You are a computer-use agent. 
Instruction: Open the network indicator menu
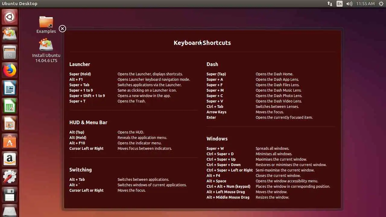pyautogui.click(x=330, y=4)
